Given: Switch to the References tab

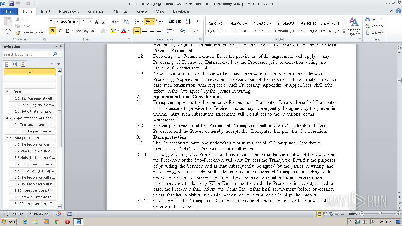Looking at the screenshot, I should pyautogui.click(x=96, y=11).
